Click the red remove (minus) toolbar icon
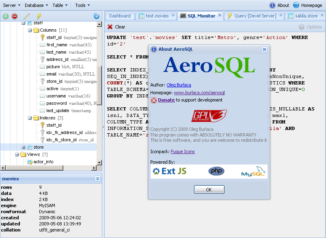 click(x=15, y=16)
